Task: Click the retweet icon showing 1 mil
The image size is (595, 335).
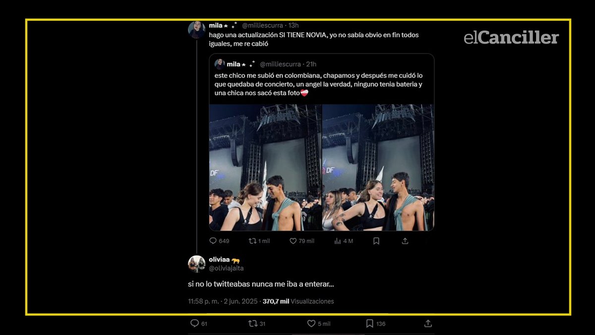Action: pos(251,241)
